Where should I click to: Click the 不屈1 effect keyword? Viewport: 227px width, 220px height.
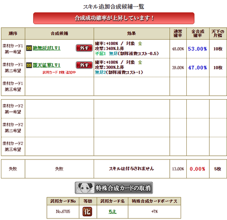click(100, 53)
